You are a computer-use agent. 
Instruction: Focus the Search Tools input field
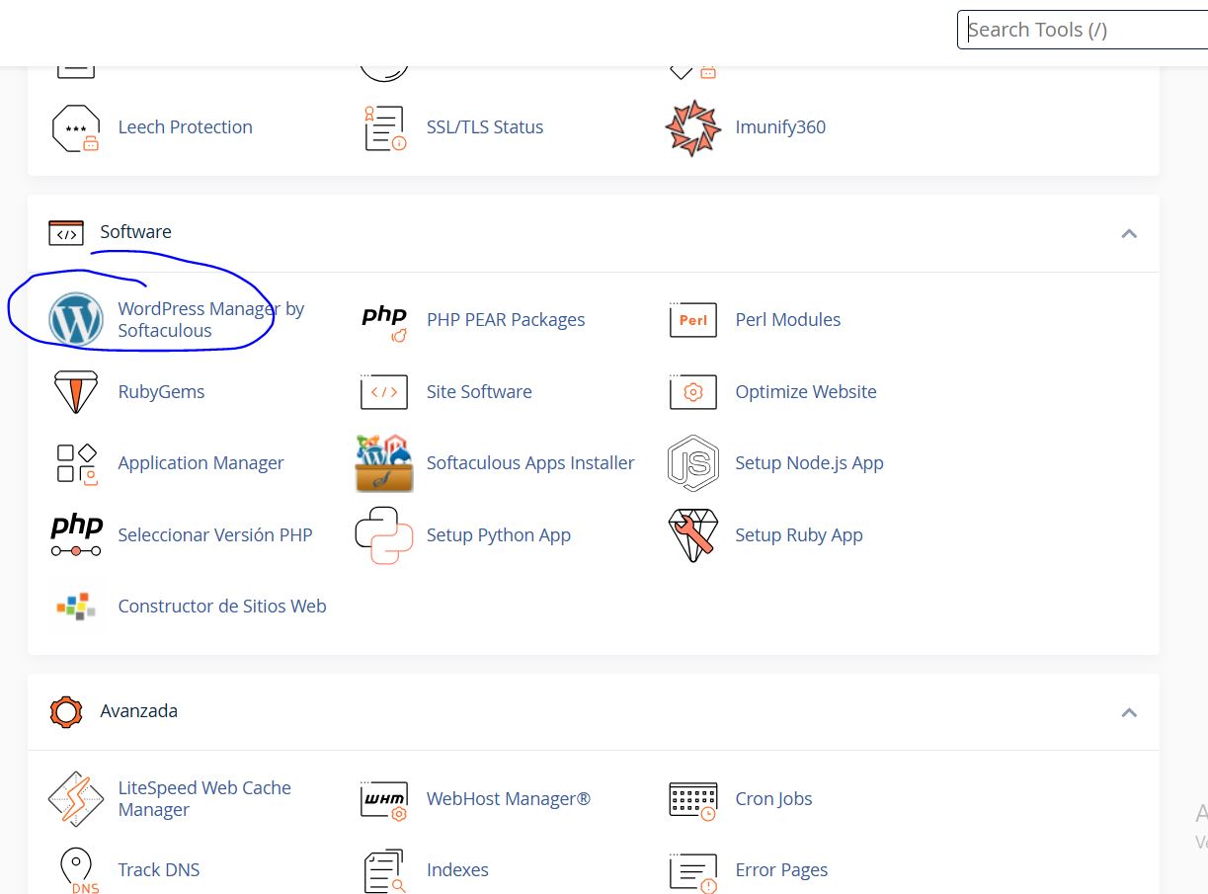pos(1082,30)
